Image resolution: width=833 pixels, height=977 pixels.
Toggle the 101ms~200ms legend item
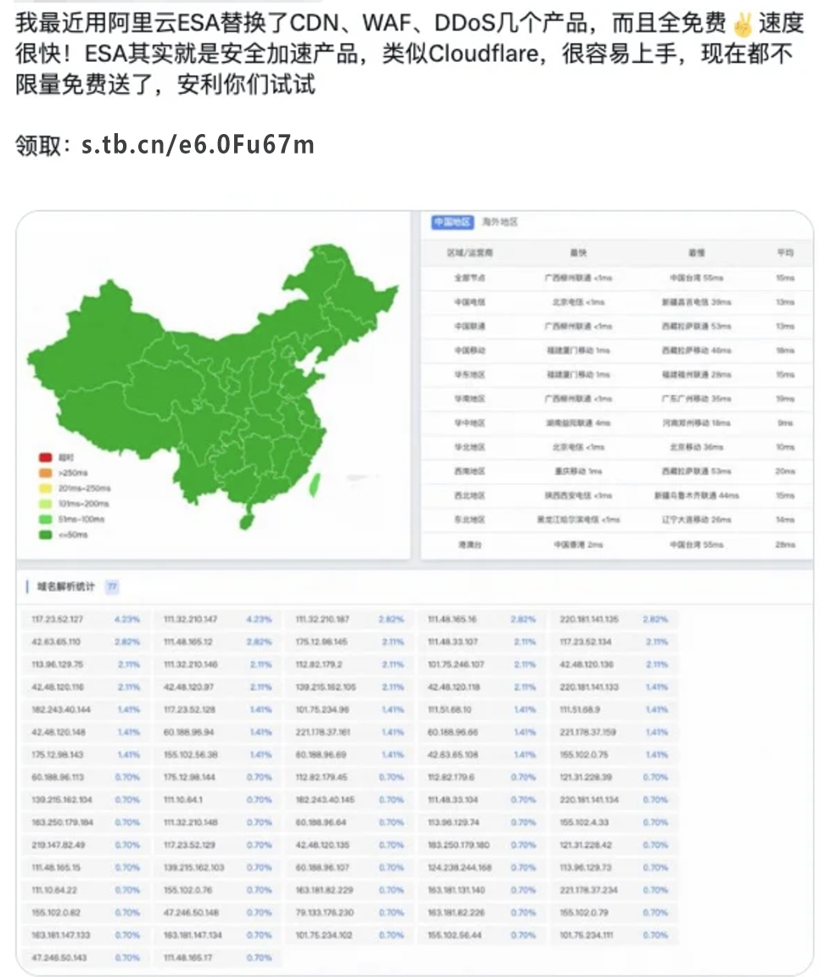click(81, 504)
